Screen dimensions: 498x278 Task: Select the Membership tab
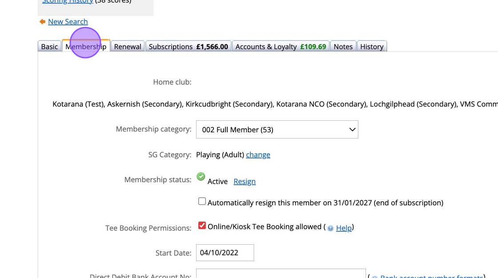[x=86, y=47]
